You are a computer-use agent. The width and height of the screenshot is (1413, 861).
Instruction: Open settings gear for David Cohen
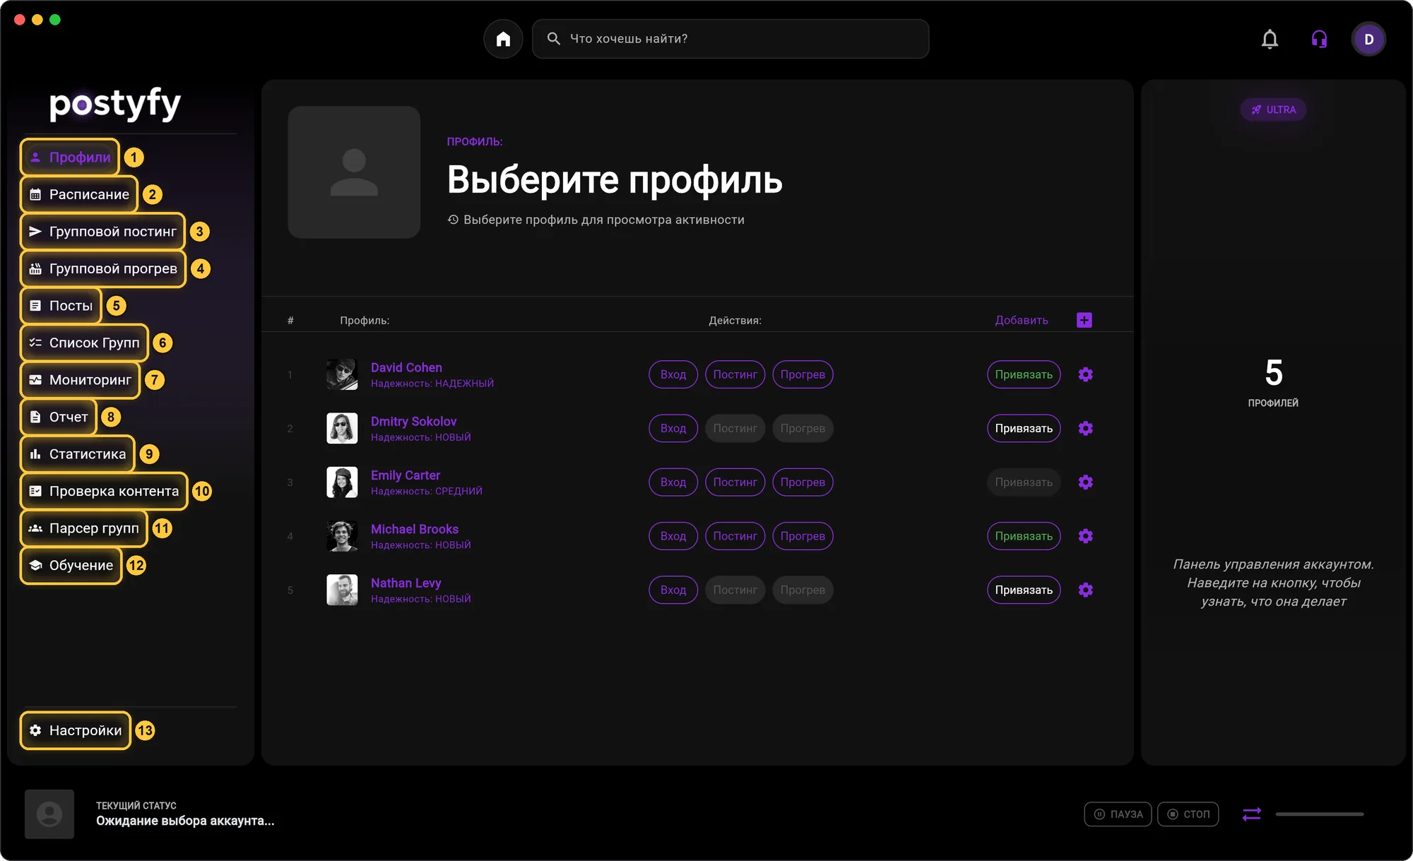click(x=1086, y=374)
